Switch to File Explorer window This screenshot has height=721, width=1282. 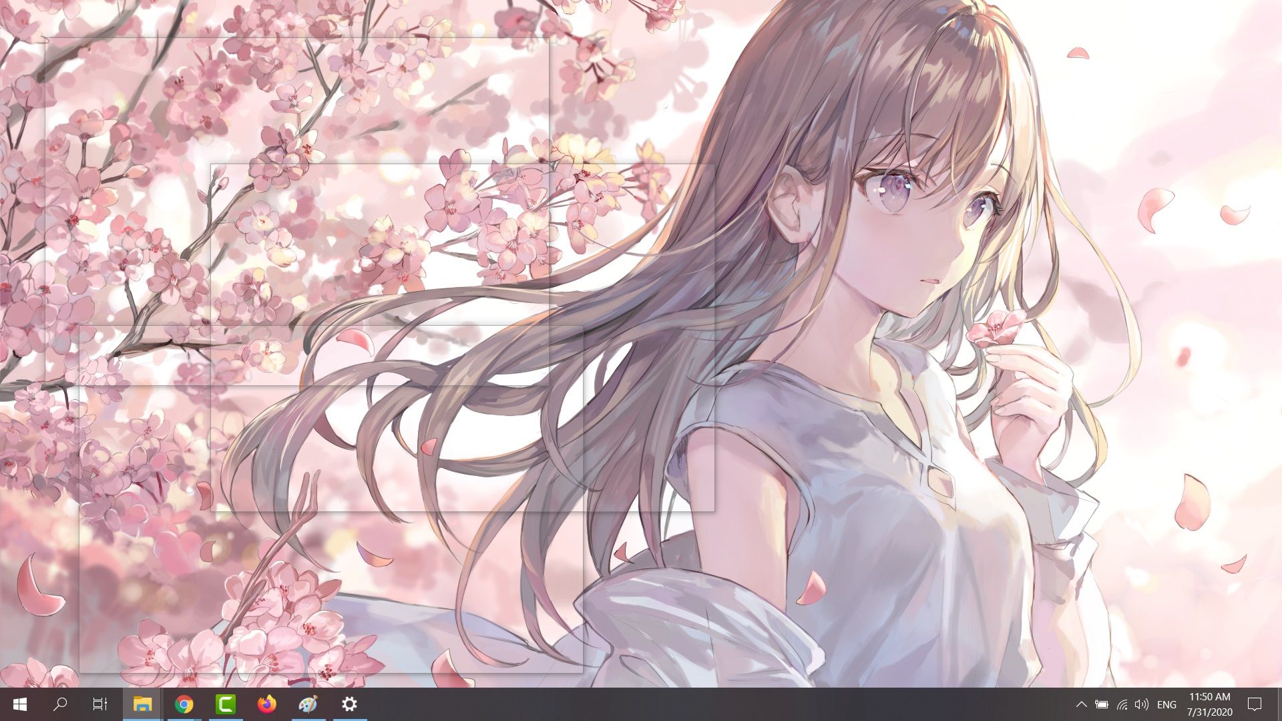(x=142, y=704)
